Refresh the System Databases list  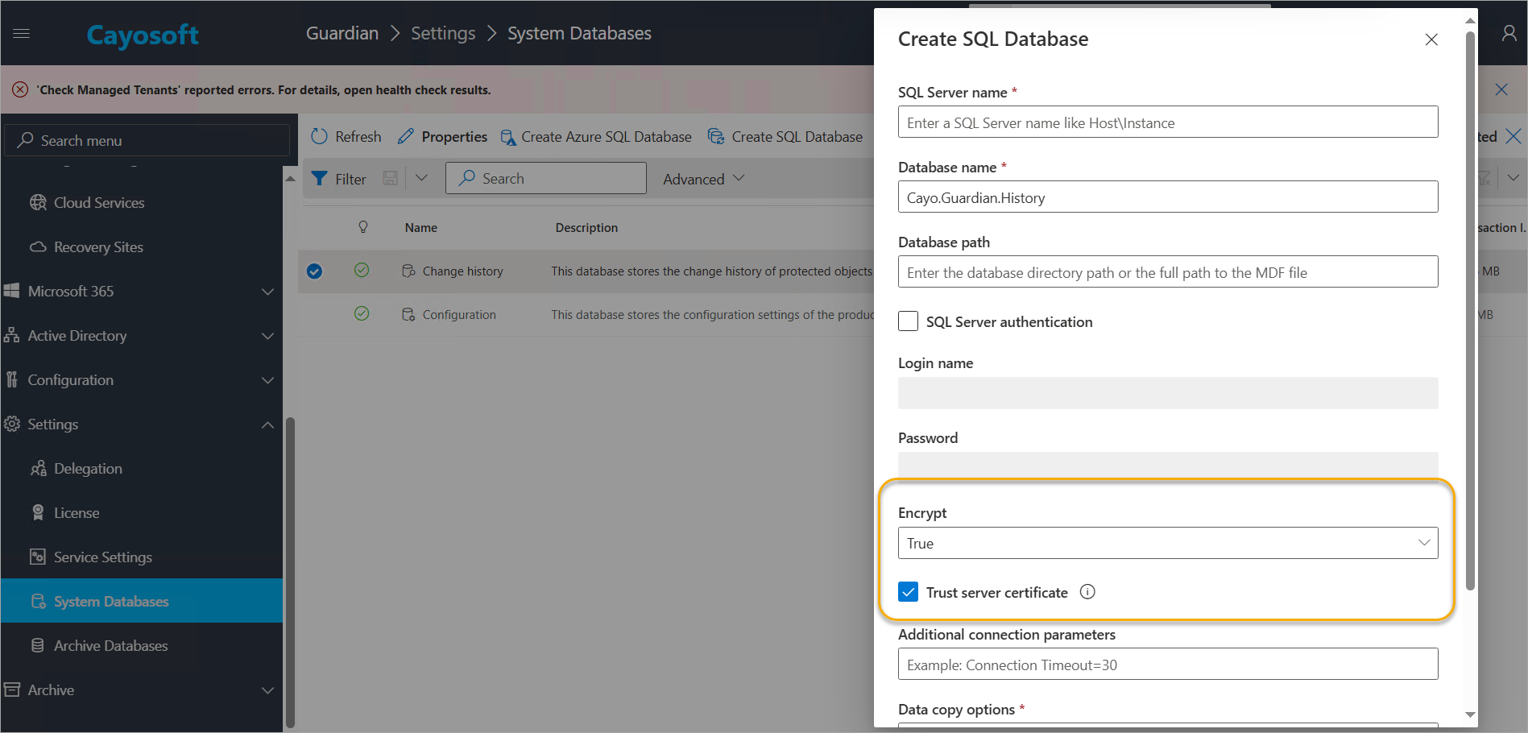click(346, 137)
